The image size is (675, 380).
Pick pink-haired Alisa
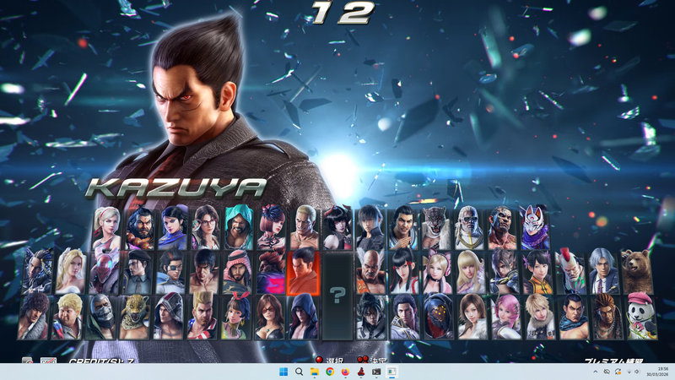click(505, 318)
